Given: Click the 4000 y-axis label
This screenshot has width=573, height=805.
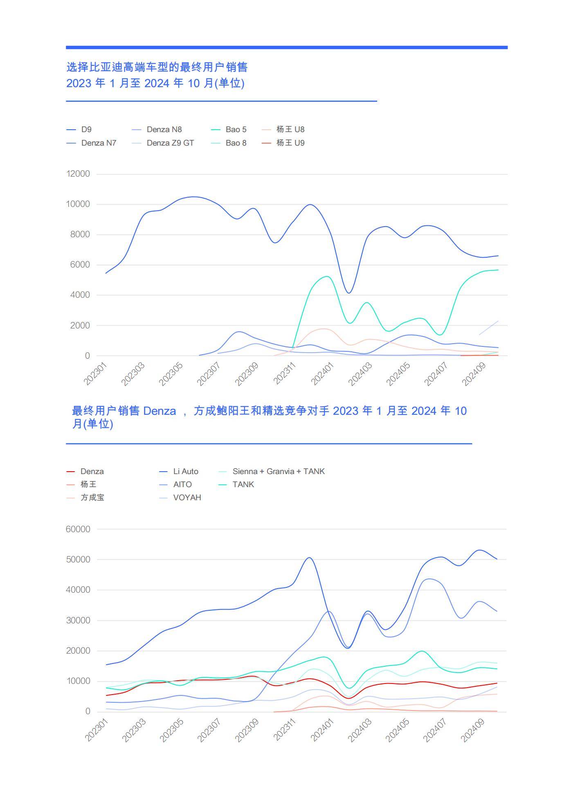Looking at the screenshot, I should [80, 295].
